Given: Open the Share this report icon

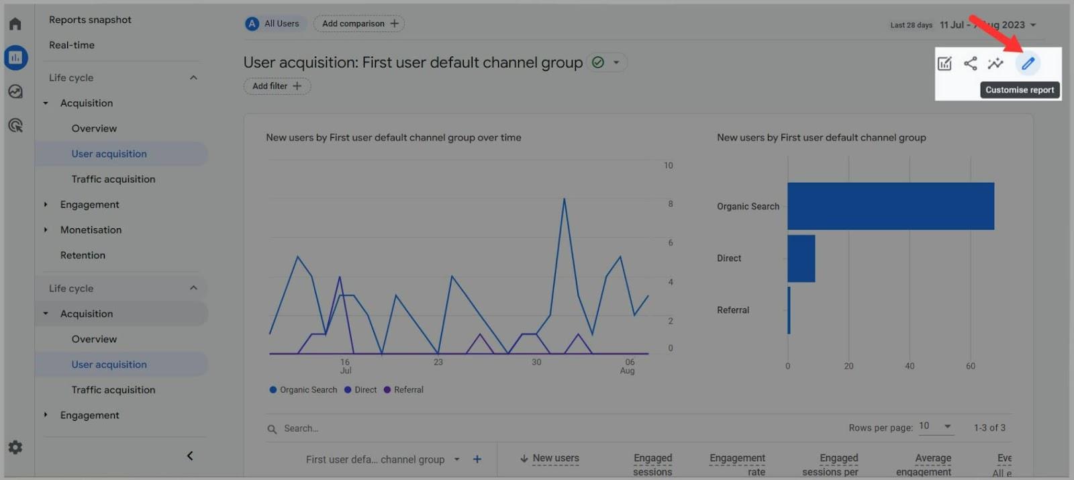Looking at the screenshot, I should [970, 64].
